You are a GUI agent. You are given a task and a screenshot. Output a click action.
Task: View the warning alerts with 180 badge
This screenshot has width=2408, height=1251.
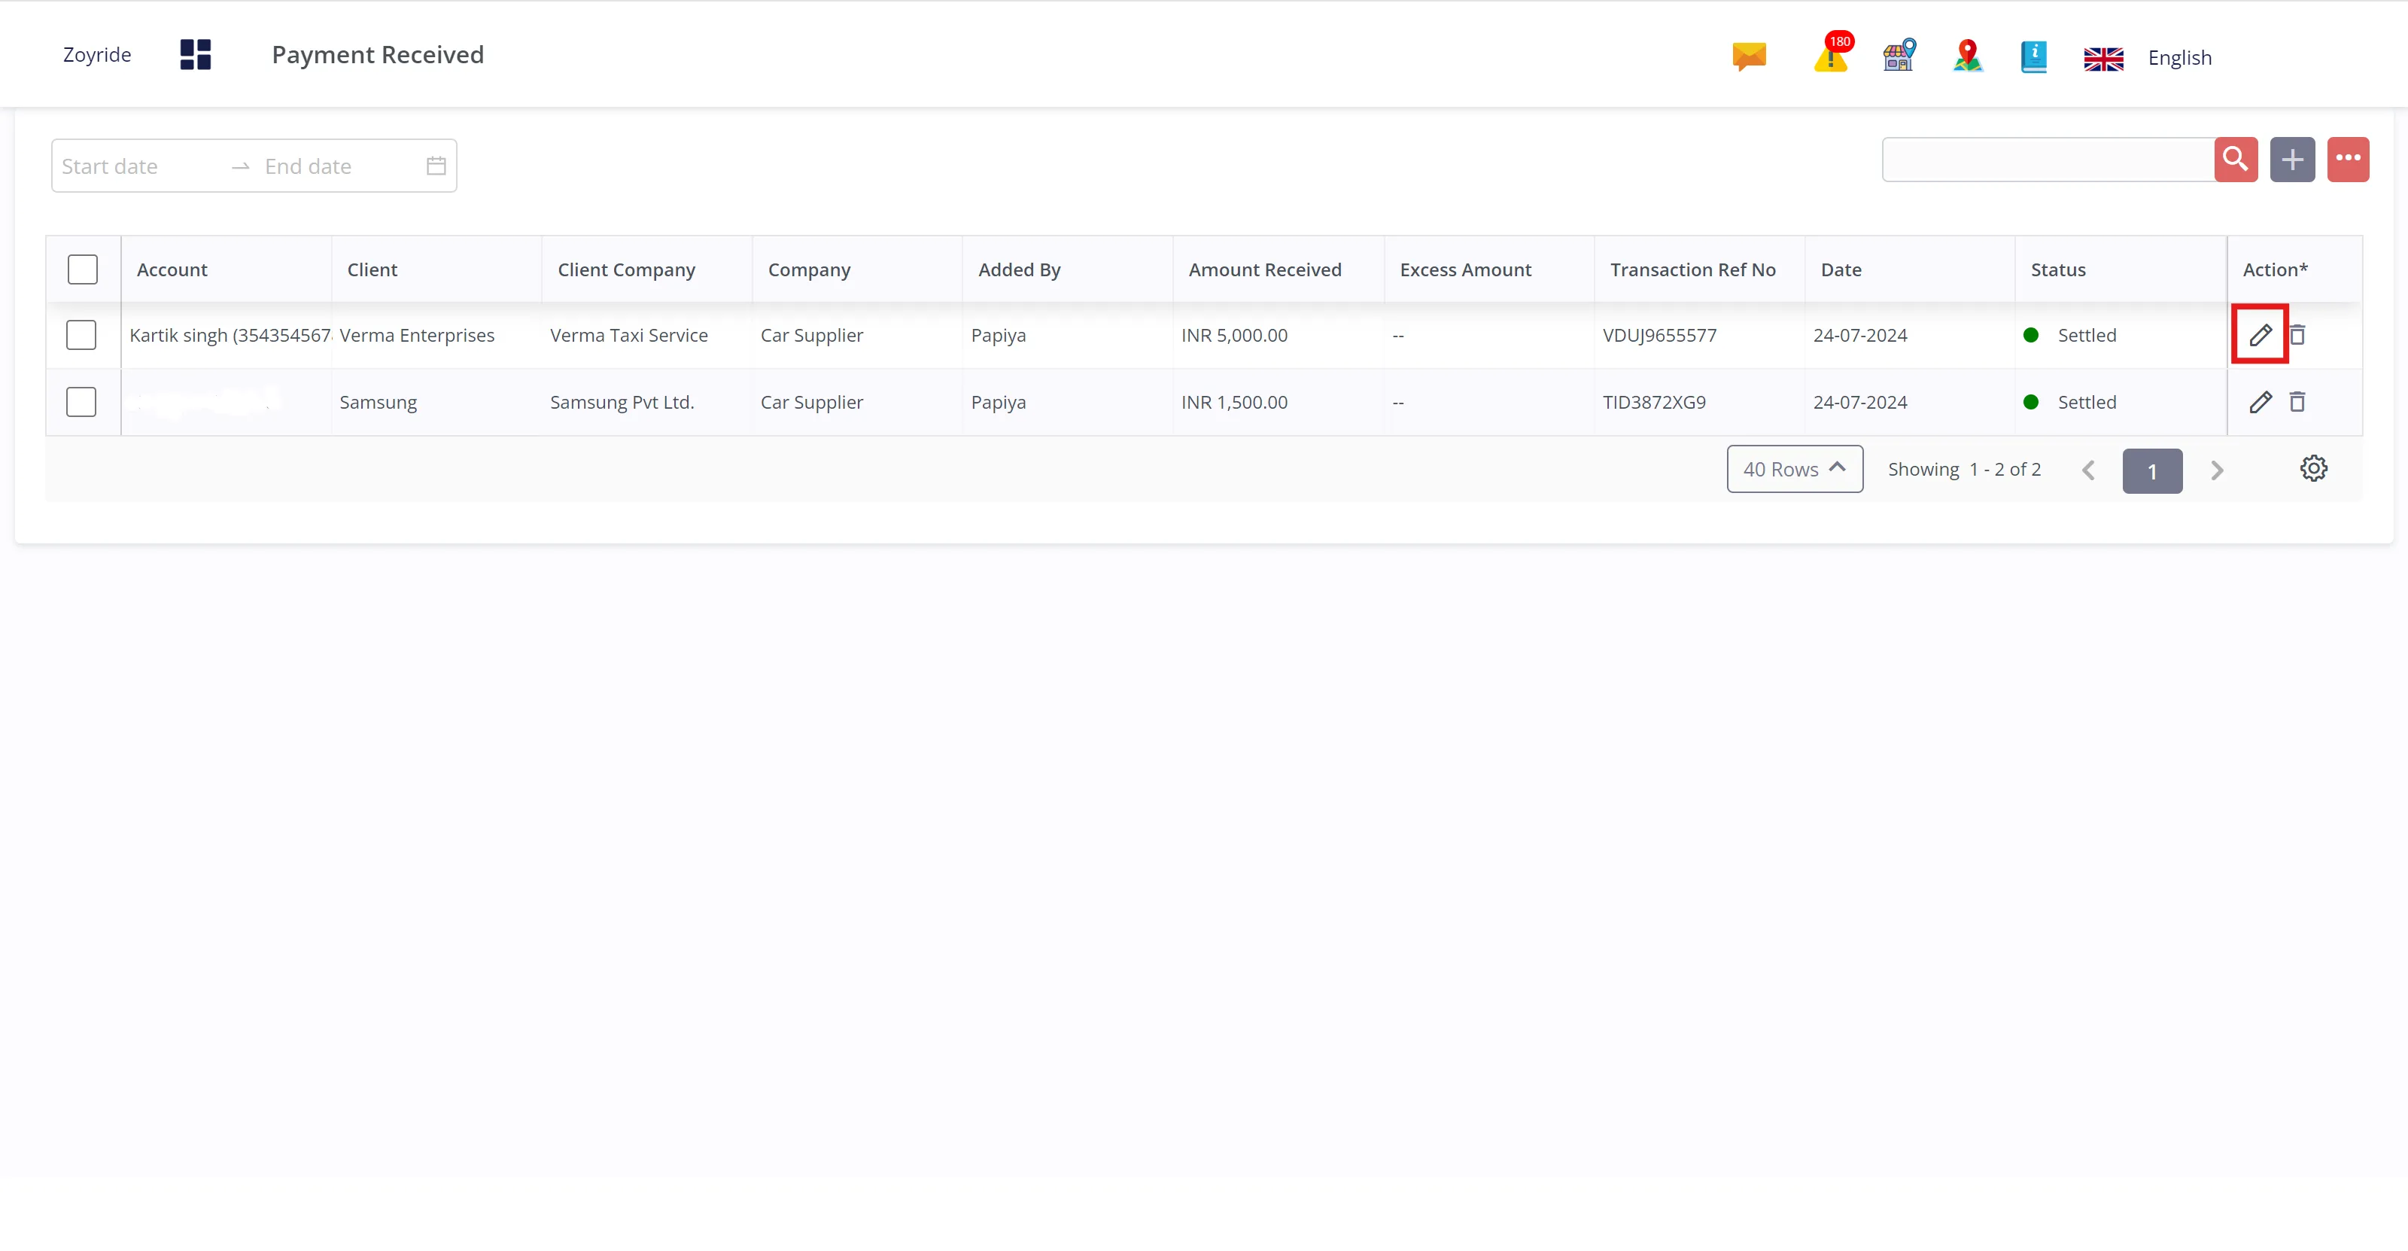pyautogui.click(x=1832, y=53)
